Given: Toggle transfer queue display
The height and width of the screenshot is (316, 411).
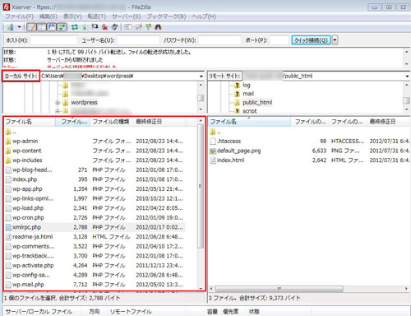Looking at the screenshot, I should tap(62, 27).
